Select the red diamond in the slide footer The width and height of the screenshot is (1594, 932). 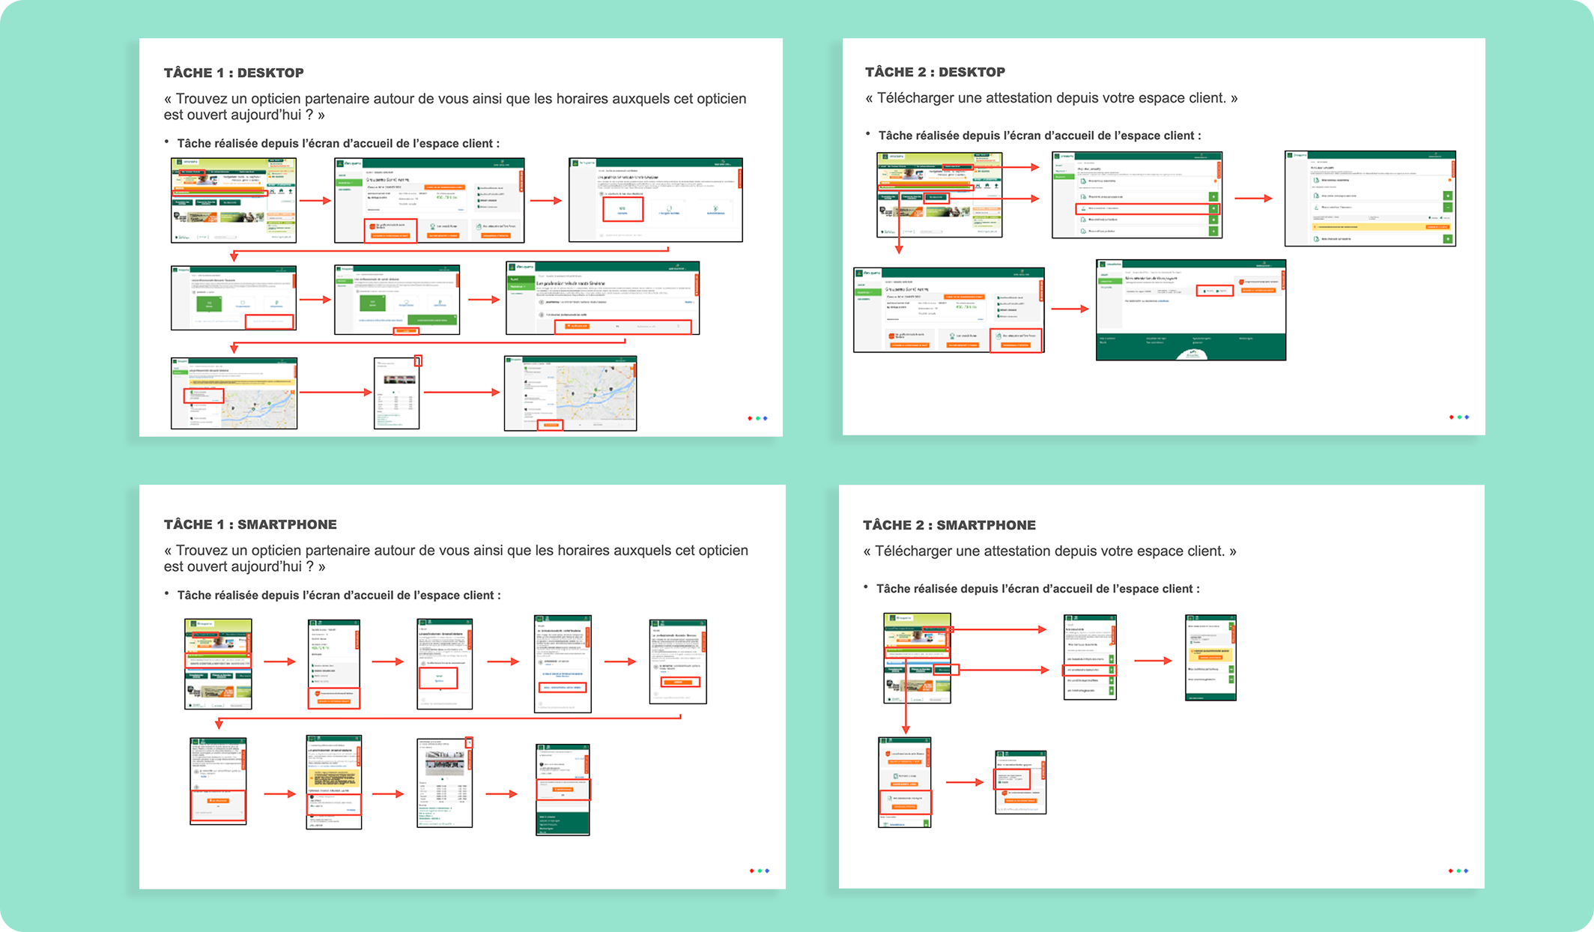point(751,418)
